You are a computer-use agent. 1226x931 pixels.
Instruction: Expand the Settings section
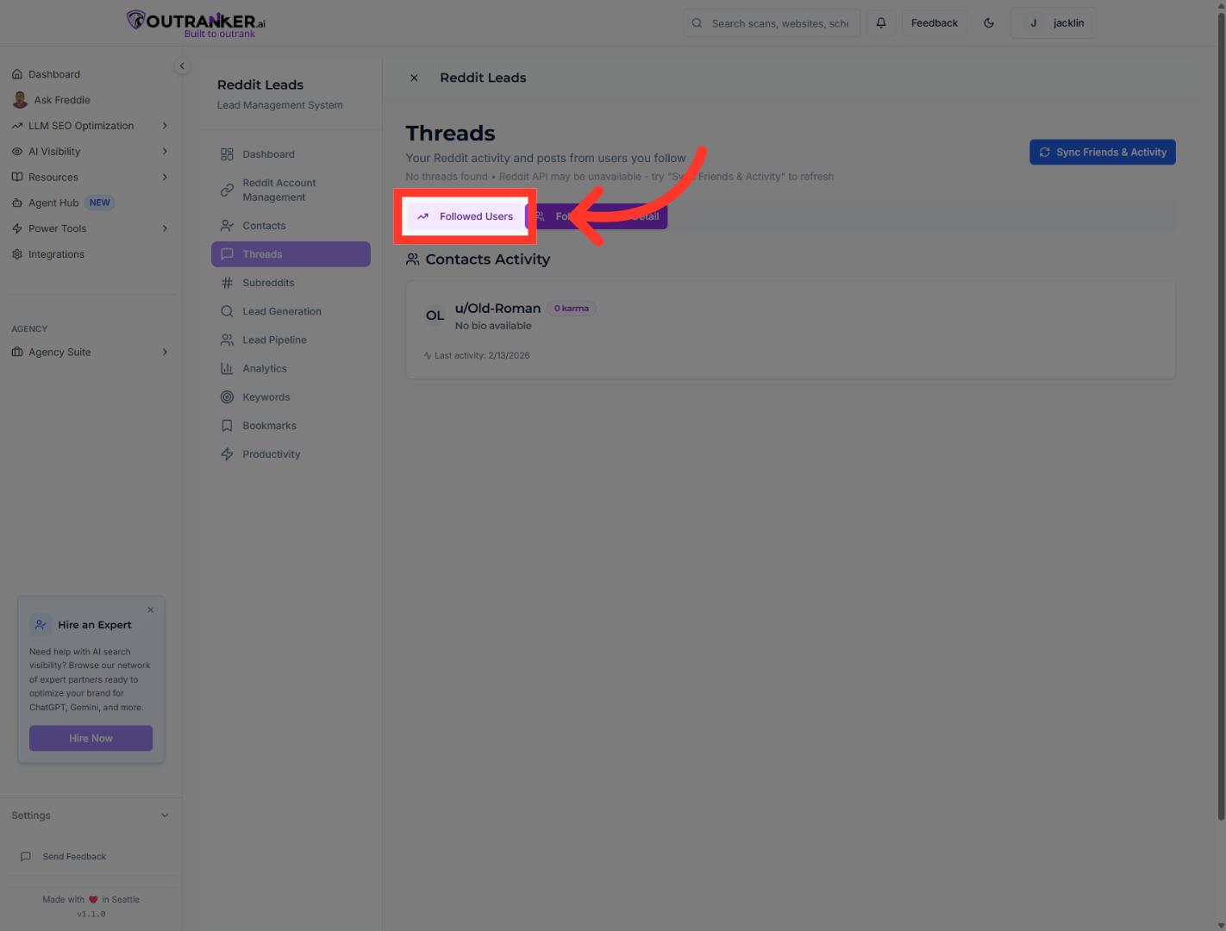coord(91,815)
